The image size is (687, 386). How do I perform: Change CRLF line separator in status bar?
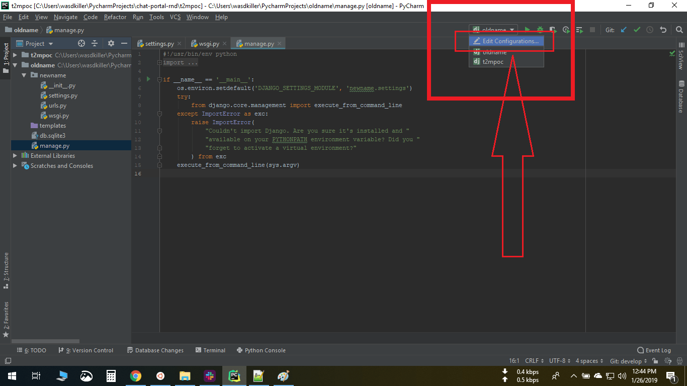[534, 361]
